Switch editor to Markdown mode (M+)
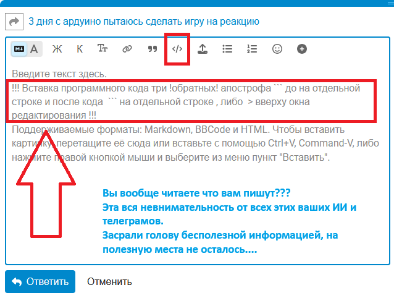394x298 pixels. (19, 49)
